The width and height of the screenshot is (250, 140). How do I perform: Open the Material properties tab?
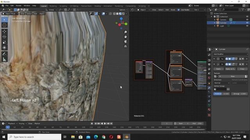coord(209,110)
